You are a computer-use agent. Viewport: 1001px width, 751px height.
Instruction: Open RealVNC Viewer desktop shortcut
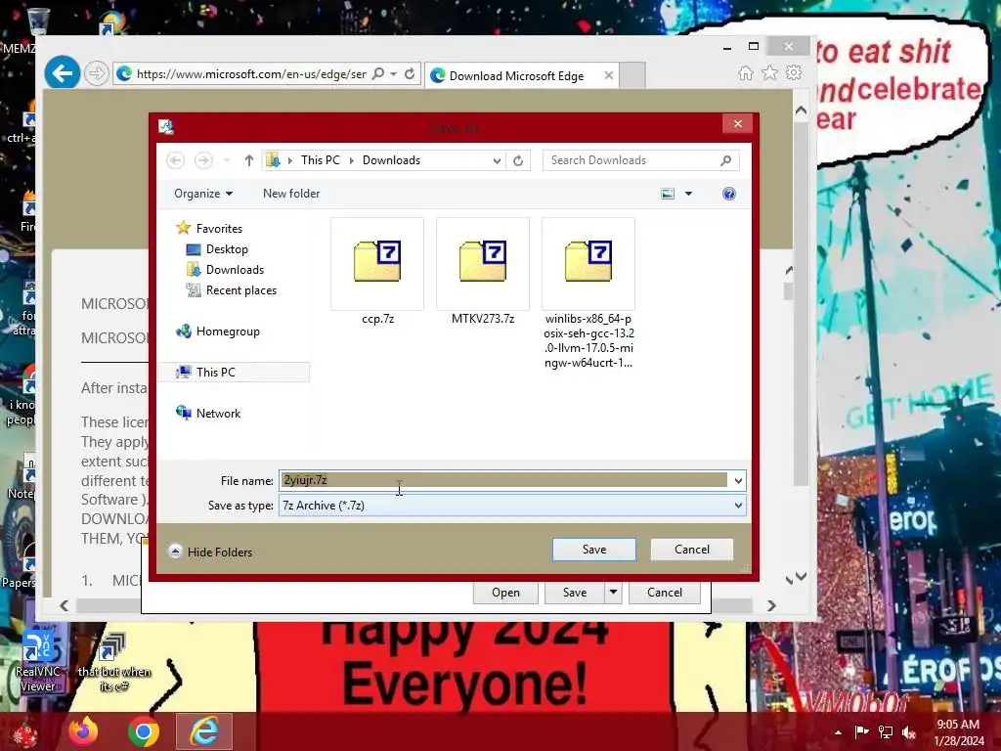coord(38,660)
